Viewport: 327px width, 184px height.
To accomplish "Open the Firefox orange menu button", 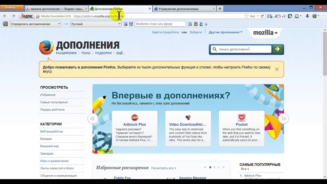I will 12,8.
